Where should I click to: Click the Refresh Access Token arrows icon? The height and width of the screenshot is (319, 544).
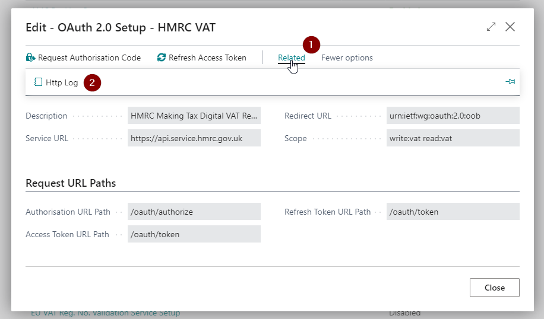162,58
